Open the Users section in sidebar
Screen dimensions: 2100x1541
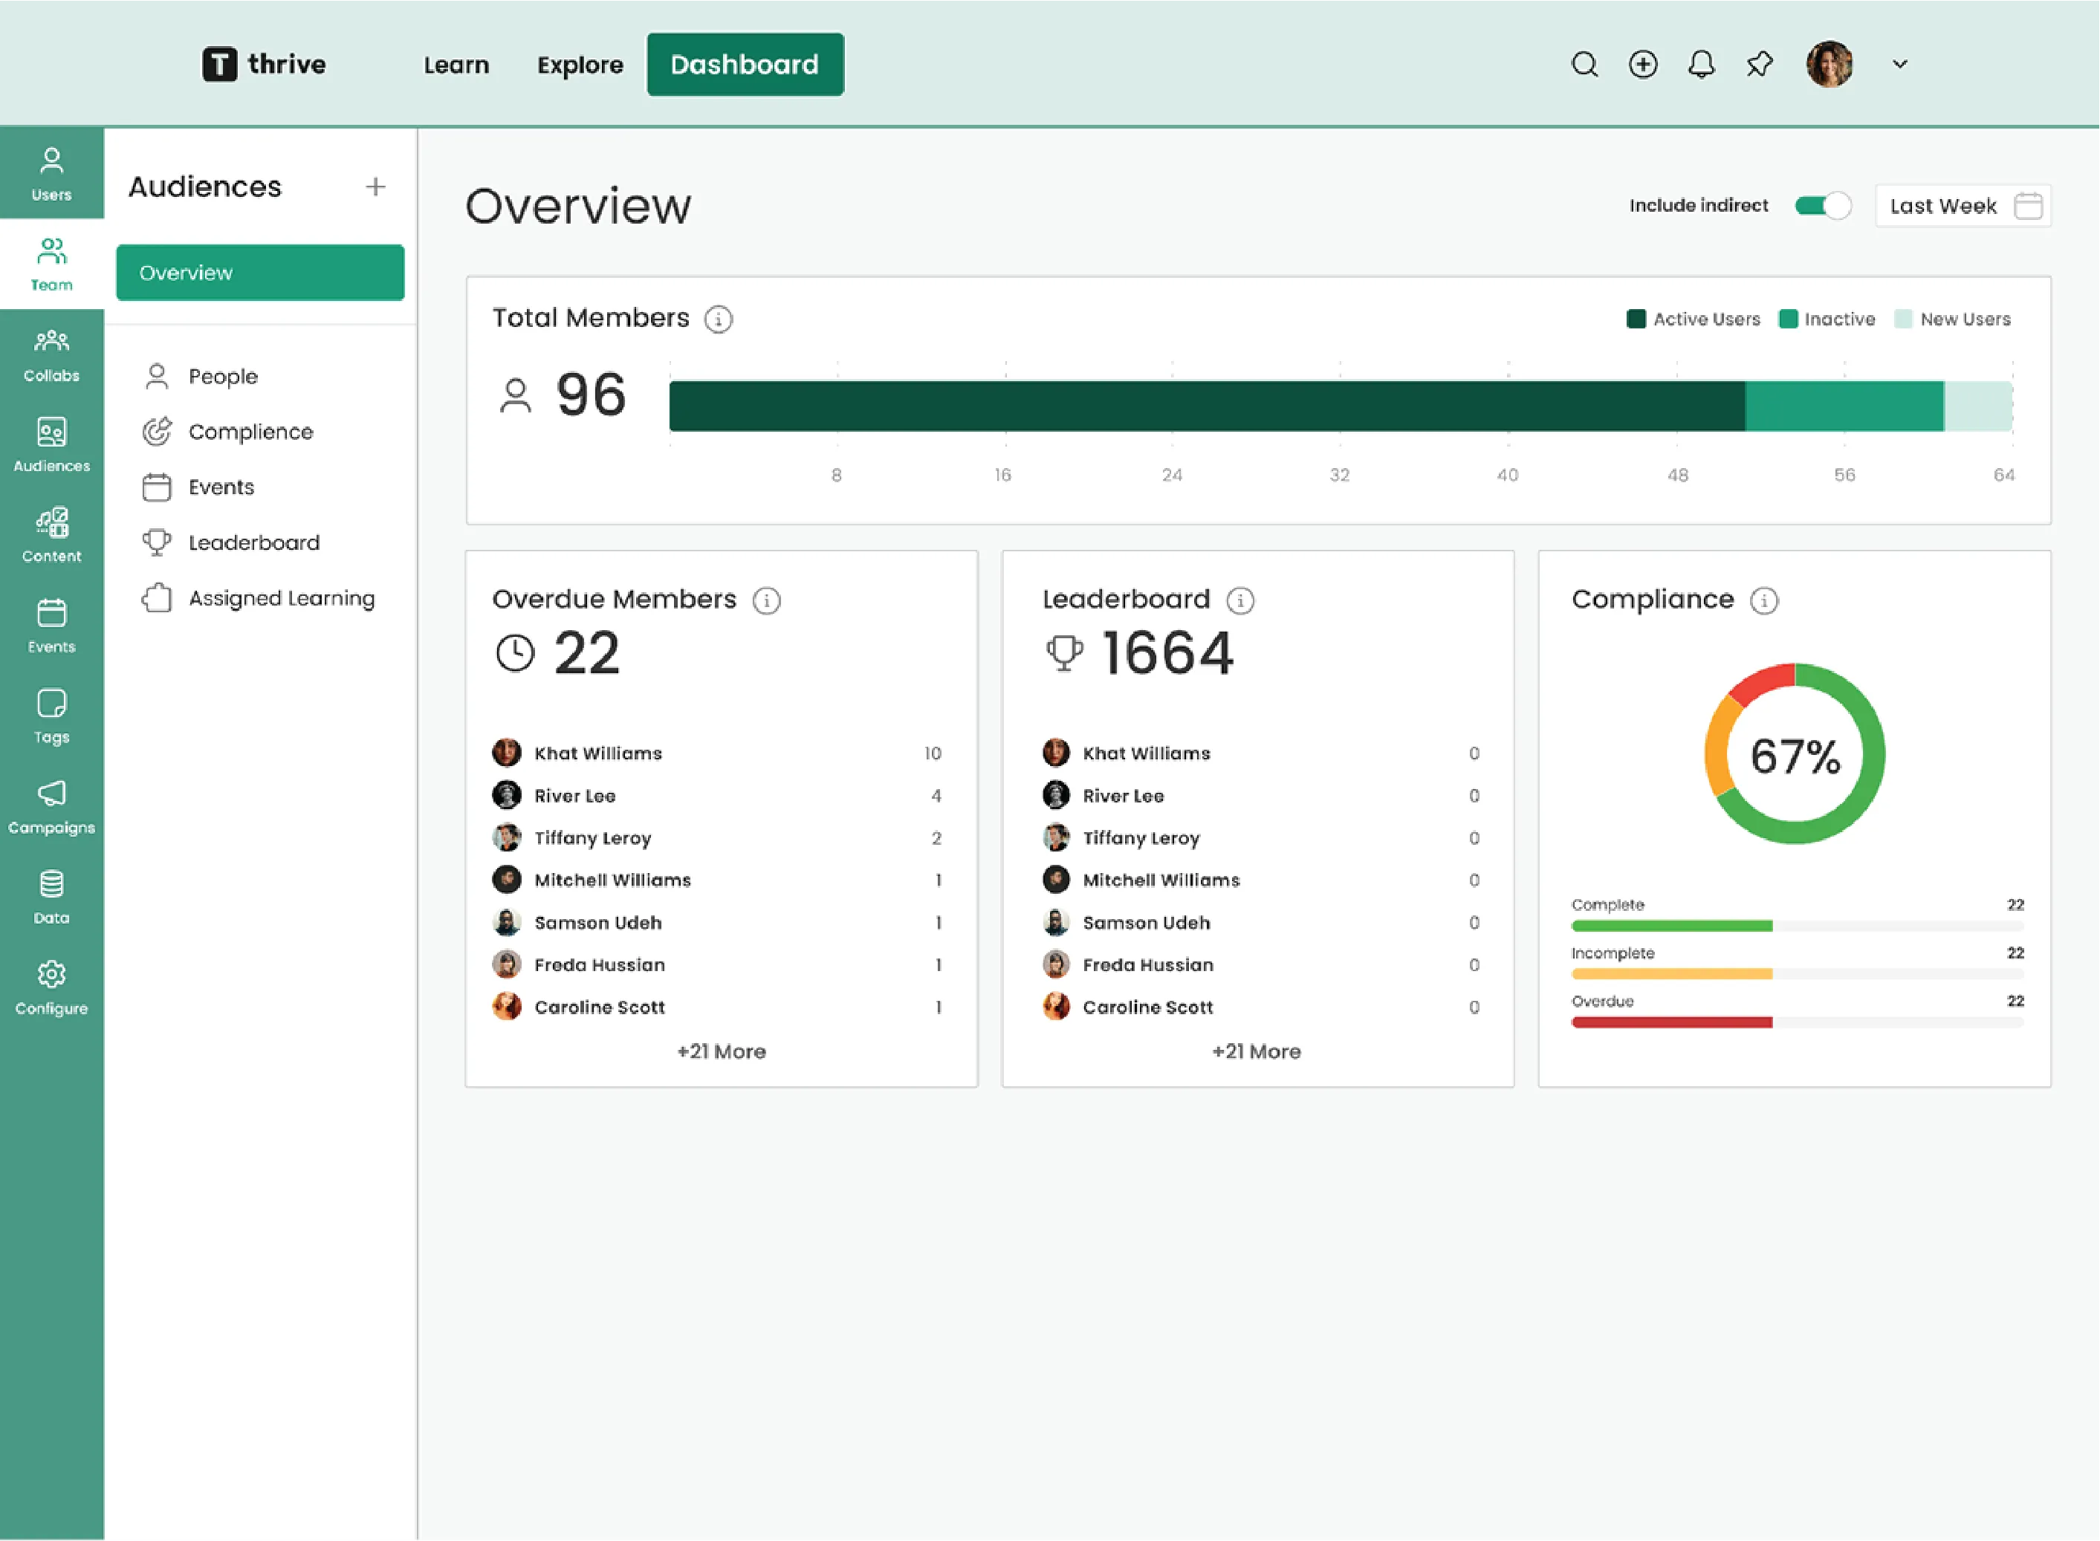point(51,175)
